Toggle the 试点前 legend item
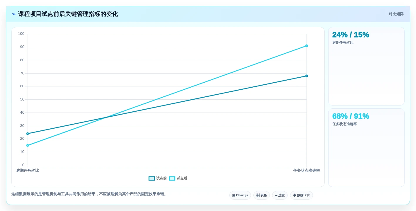The height and width of the screenshot is (211, 416). pos(158,178)
